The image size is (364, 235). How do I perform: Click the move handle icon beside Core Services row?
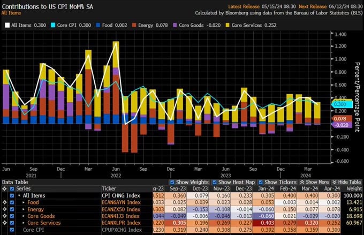[4, 222]
